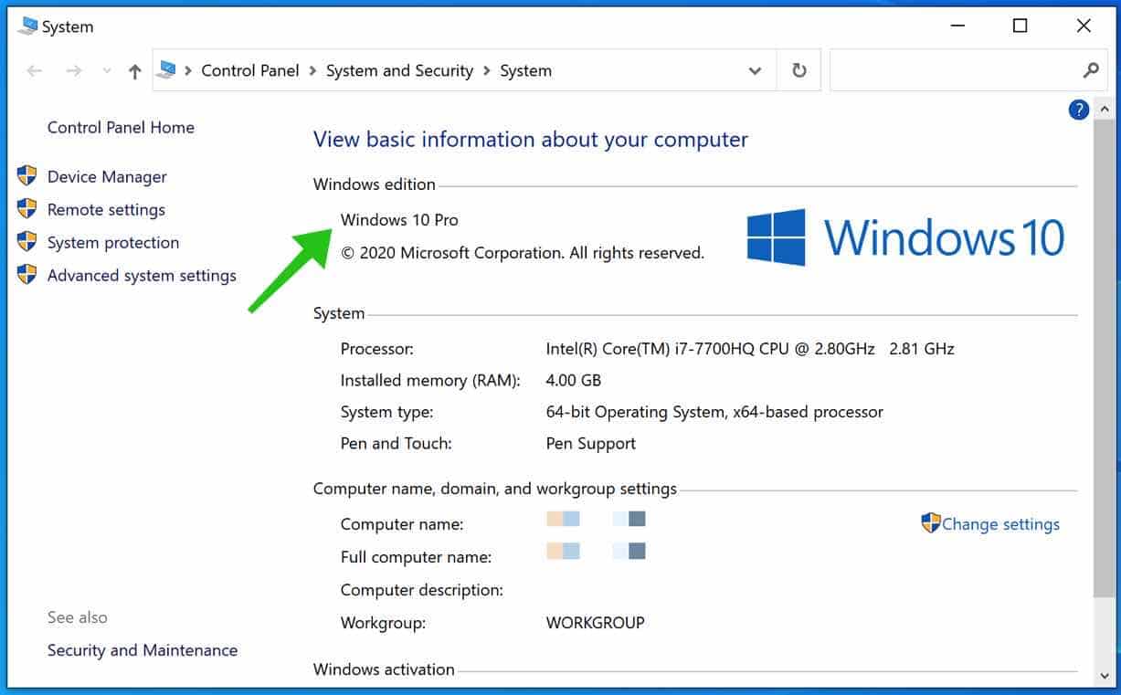Viewport: 1121px width, 695px height.
Task: Expand the chevron after Control Panel breadcrumb
Action: point(312,71)
